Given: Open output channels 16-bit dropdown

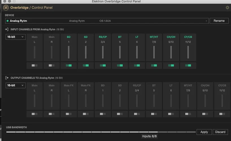Looking at the screenshot, I should coord(16,85).
